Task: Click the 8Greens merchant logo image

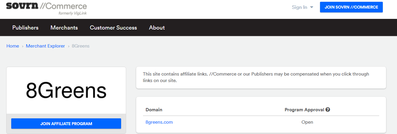Action: [x=66, y=90]
